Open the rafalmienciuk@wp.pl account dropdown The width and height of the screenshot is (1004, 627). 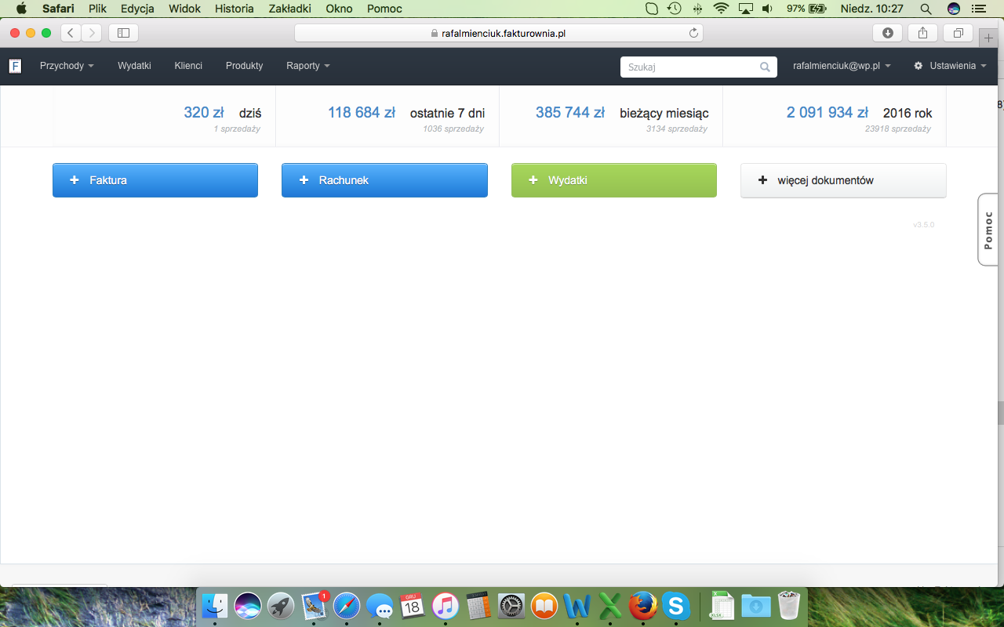(841, 66)
